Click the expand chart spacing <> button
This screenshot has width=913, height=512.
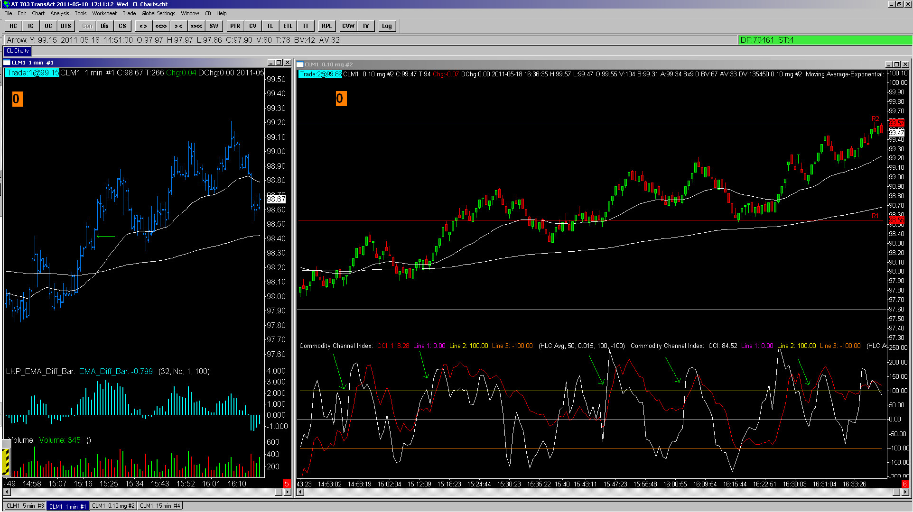pos(143,26)
